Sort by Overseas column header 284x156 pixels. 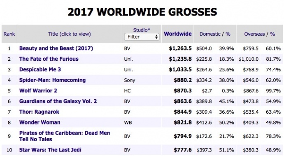[254, 34]
